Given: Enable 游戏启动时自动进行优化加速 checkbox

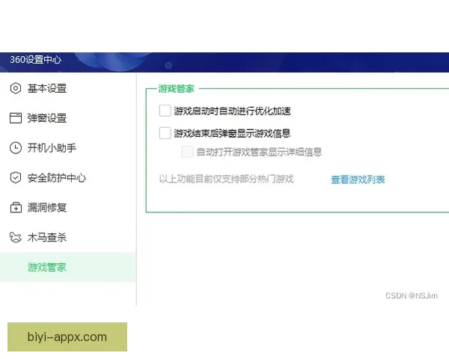Looking at the screenshot, I should pyautogui.click(x=165, y=111).
